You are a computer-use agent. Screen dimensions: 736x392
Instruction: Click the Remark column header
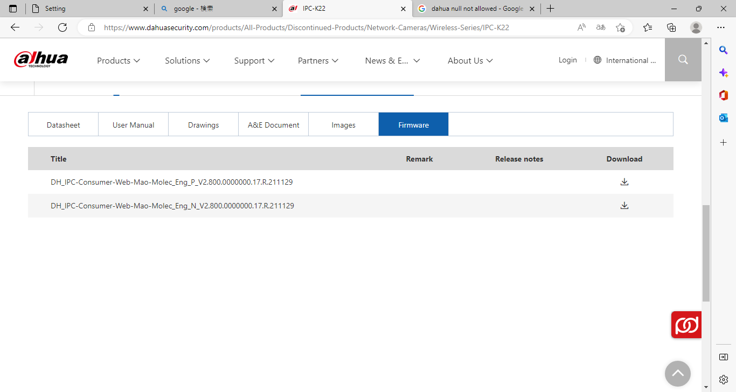[419, 159]
